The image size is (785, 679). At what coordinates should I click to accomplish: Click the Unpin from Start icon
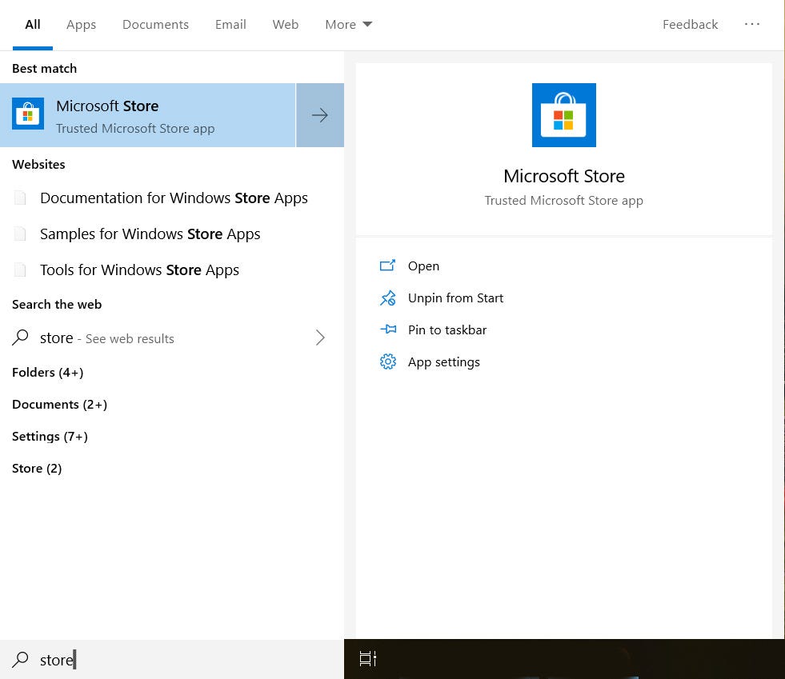click(x=387, y=298)
